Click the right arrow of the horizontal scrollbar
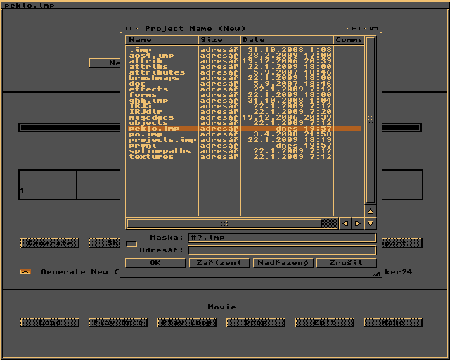This screenshot has width=450, height=360. tap(358, 224)
